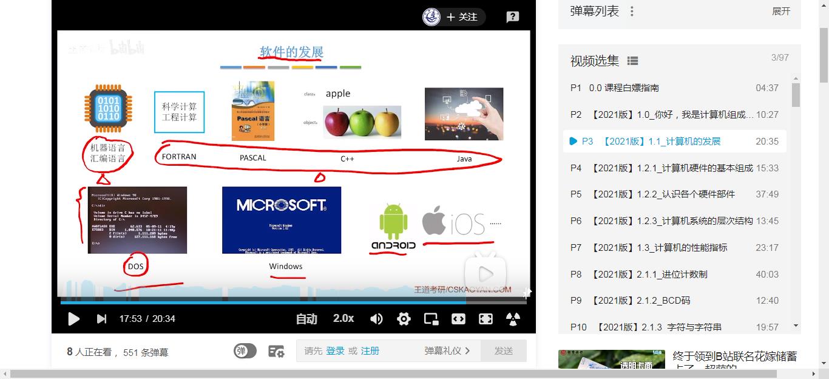Open P1 0.0 课程白嫖指南
This screenshot has height=379, width=829.
(674, 88)
